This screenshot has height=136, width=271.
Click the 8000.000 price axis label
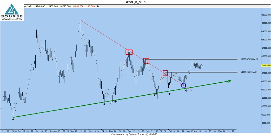pyautogui.click(x=266, y=123)
